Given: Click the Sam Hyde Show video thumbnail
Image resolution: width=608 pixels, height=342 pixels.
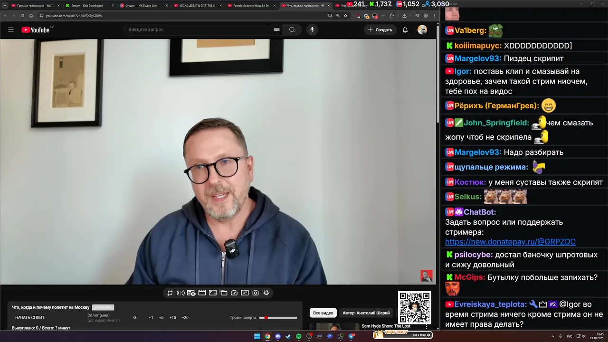Looking at the screenshot, I should [334, 327].
